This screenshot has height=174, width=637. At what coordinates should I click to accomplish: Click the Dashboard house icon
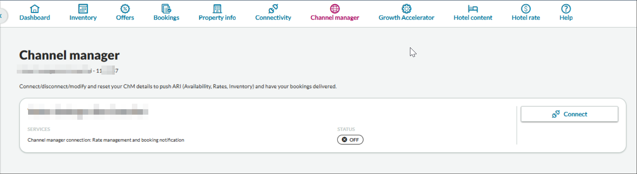(x=35, y=8)
